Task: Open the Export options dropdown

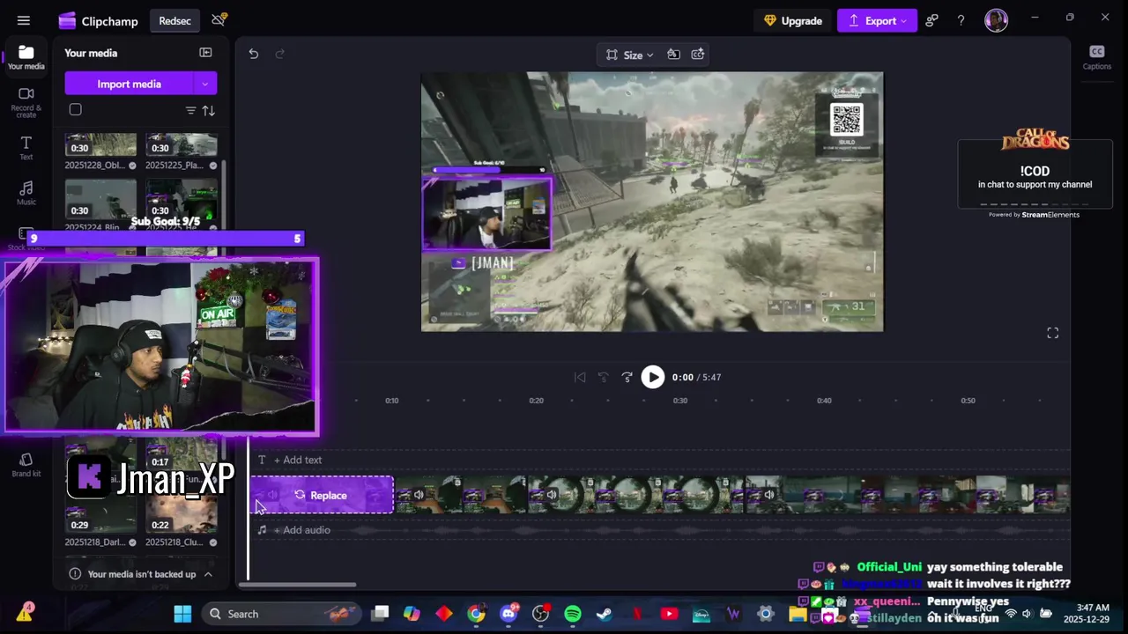Action: [903, 20]
